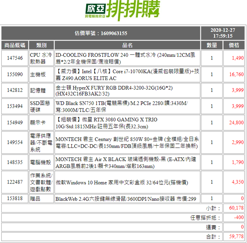Select barcode cell 147546

point(15,58)
